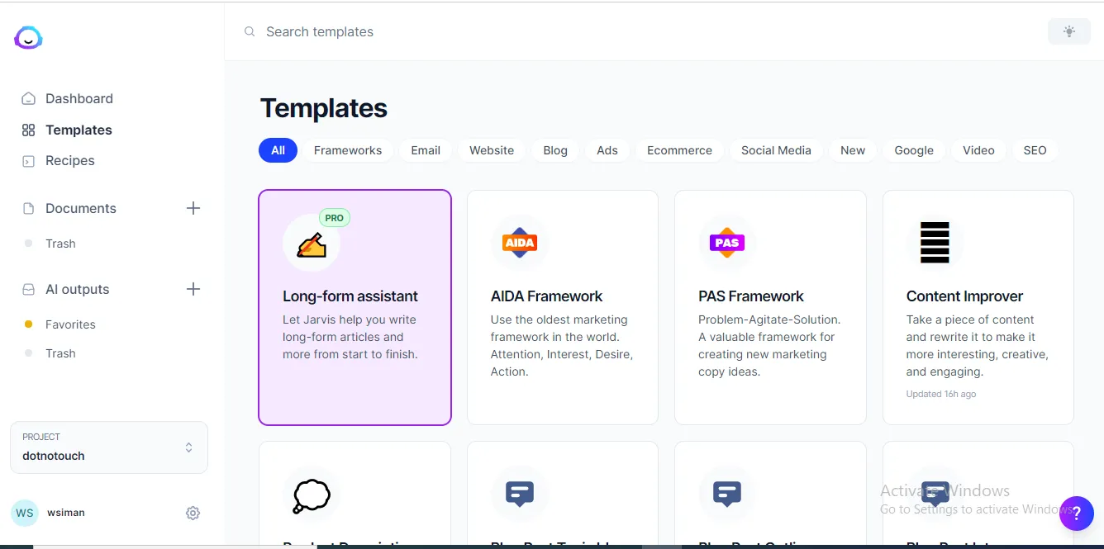Screen dimensions: 1104x549
Task: Filter templates by Email
Action: coord(426,150)
